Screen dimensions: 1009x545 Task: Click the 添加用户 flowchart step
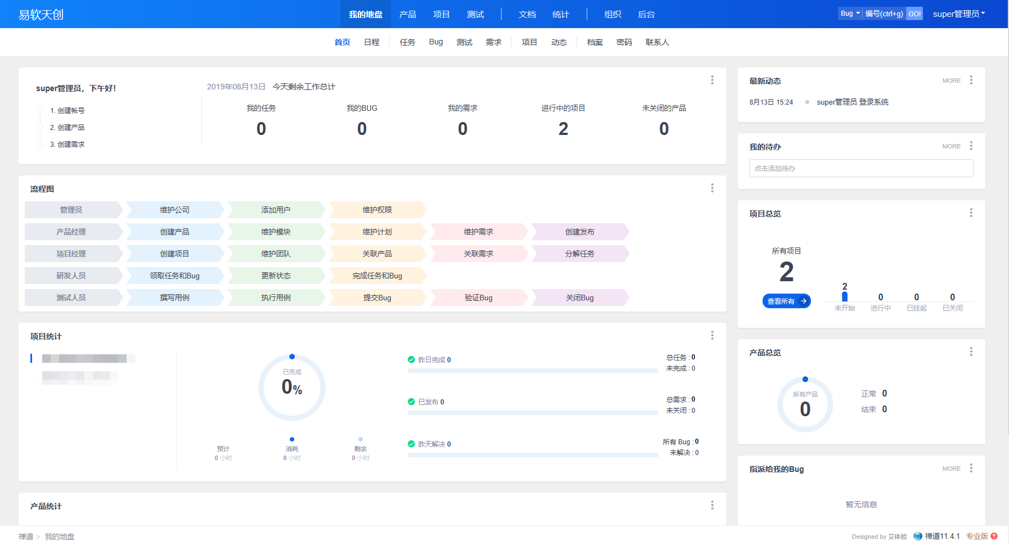pyautogui.click(x=276, y=210)
